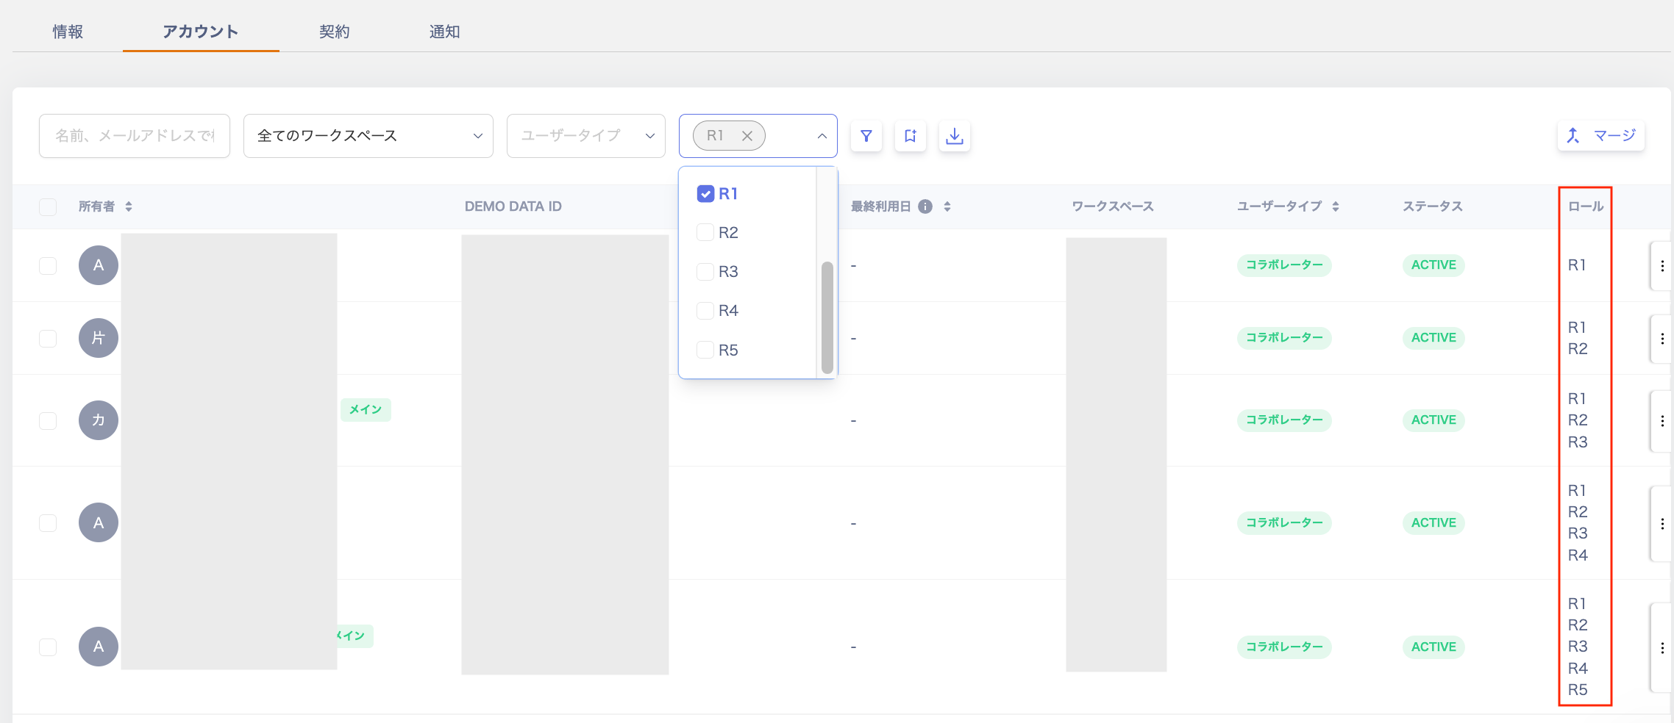
Task: Click the 片 avatar
Action: pyautogui.click(x=99, y=338)
